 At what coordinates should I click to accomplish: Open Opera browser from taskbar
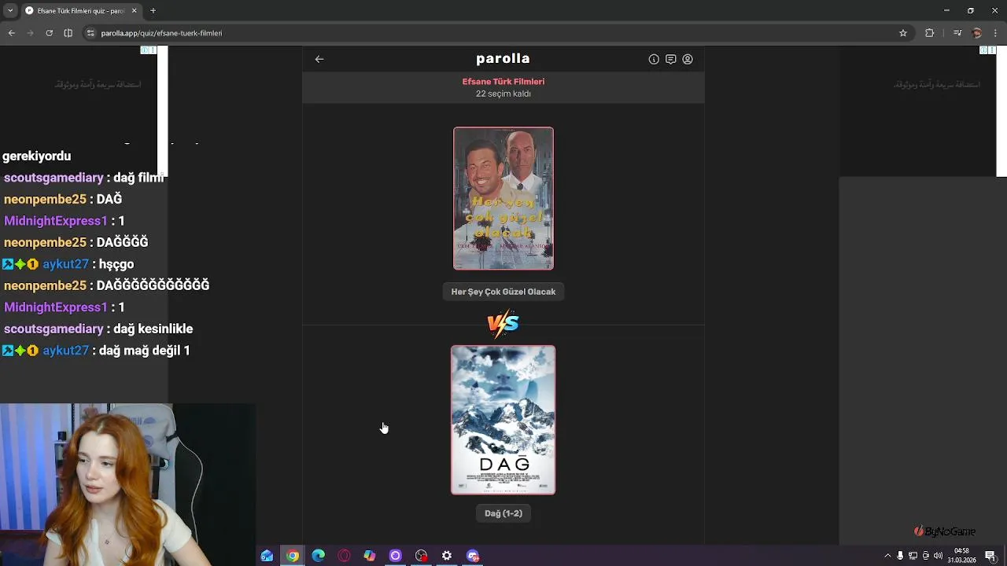point(344,556)
